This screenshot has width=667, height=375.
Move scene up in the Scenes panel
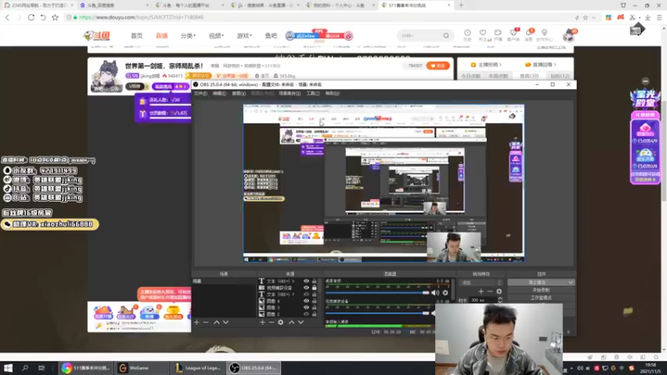[x=217, y=322]
